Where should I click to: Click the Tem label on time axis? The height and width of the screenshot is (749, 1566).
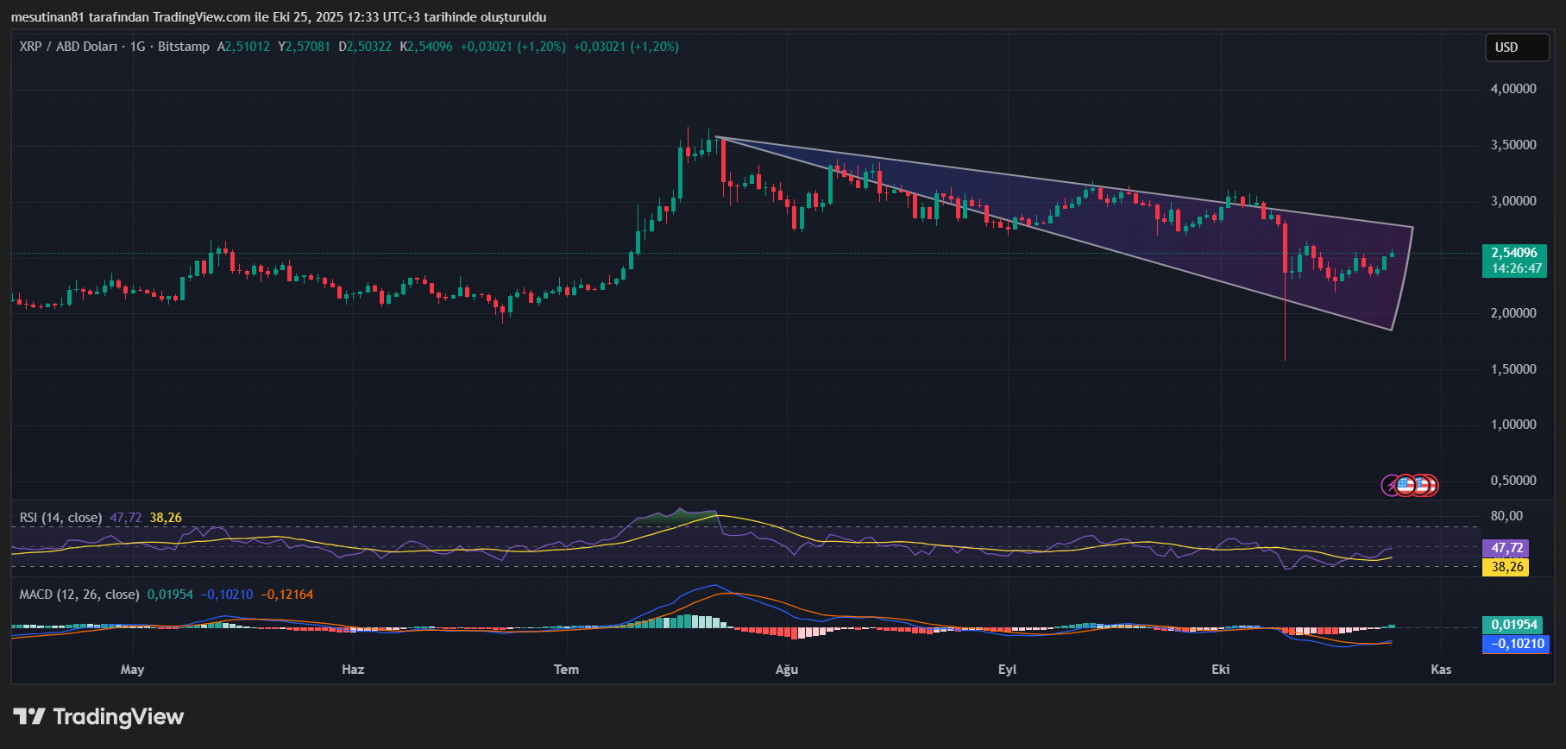coord(566,670)
